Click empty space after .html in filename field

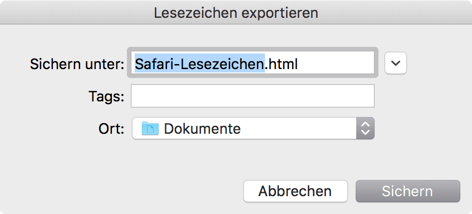click(336, 64)
